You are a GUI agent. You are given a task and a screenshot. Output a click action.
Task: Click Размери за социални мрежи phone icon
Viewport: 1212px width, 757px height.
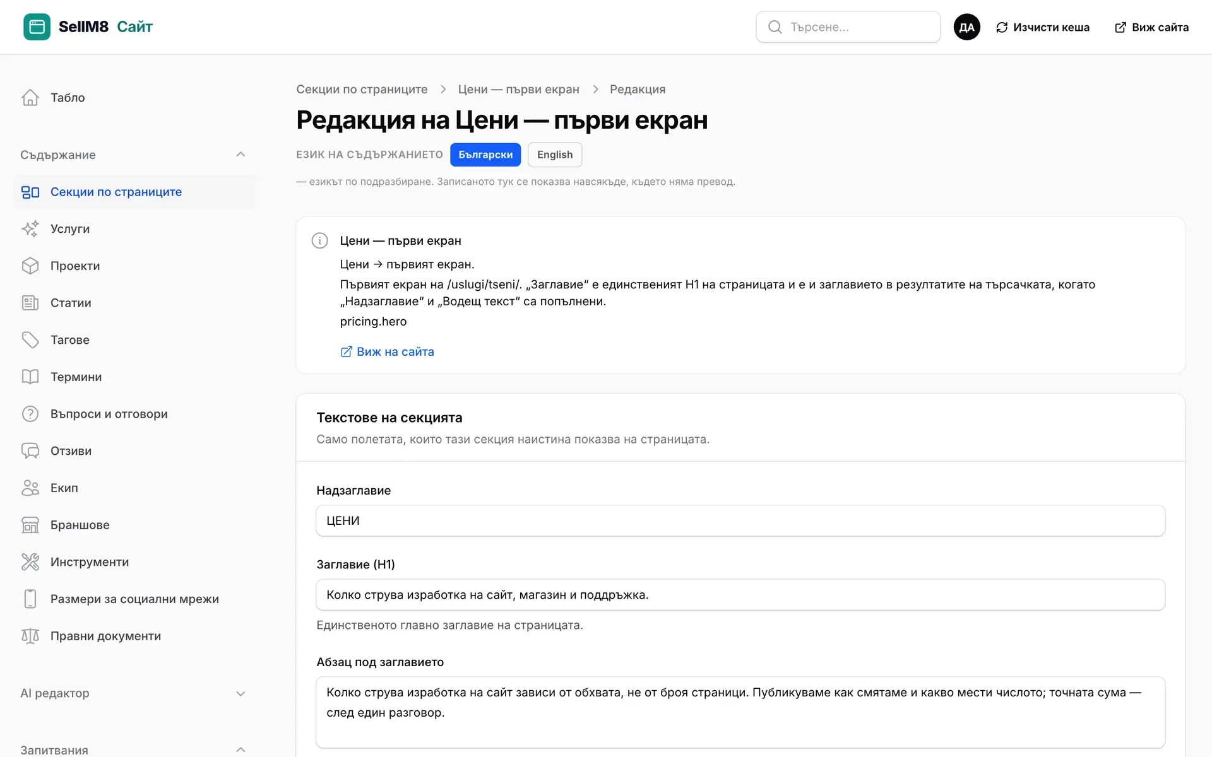[30, 599]
